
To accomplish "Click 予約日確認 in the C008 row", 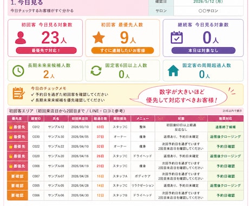I will click(226, 166).
